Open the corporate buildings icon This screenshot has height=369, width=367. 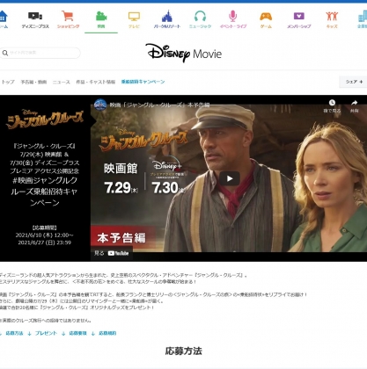point(363,16)
